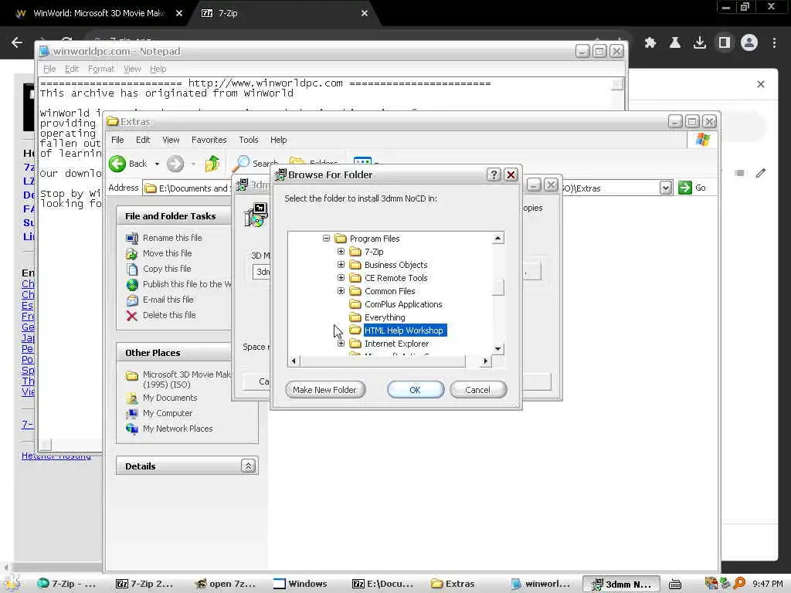The width and height of the screenshot is (791, 593).
Task: Open My Network Places link
Action: 178,429
